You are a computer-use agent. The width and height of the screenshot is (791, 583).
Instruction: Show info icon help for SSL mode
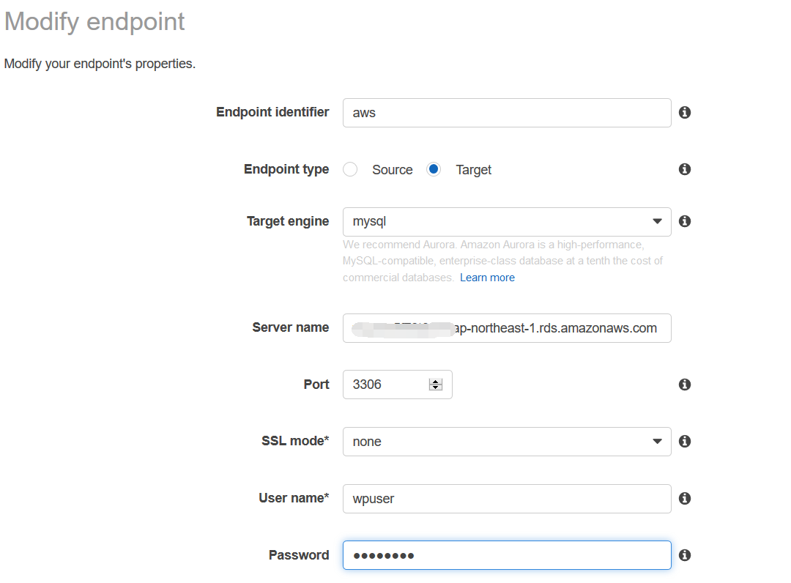click(685, 442)
